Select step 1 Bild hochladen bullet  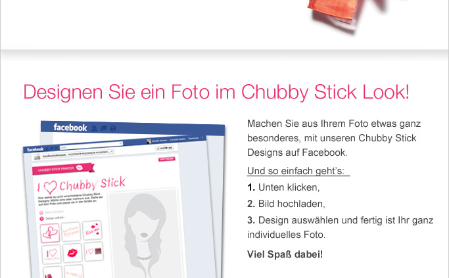click(x=41, y=213)
